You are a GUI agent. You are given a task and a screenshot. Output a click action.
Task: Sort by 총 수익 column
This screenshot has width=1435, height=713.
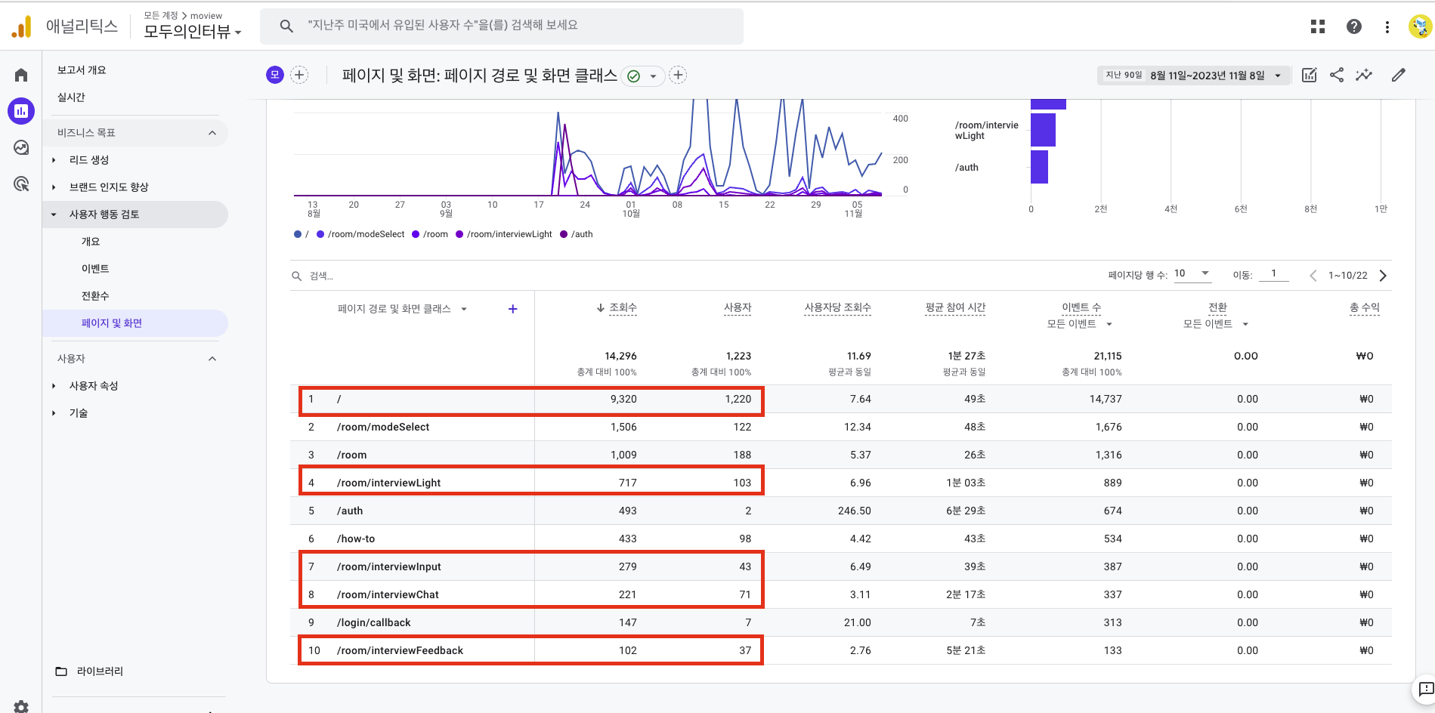[1365, 307]
